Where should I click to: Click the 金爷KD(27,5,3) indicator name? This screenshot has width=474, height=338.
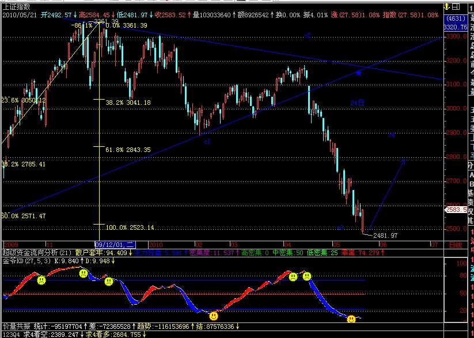pyautogui.click(x=27, y=261)
